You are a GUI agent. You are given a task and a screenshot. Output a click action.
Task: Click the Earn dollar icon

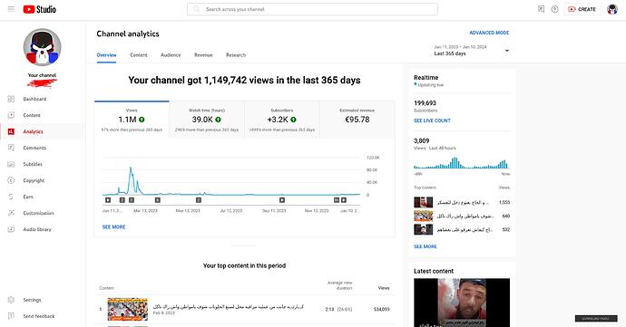coord(11,197)
